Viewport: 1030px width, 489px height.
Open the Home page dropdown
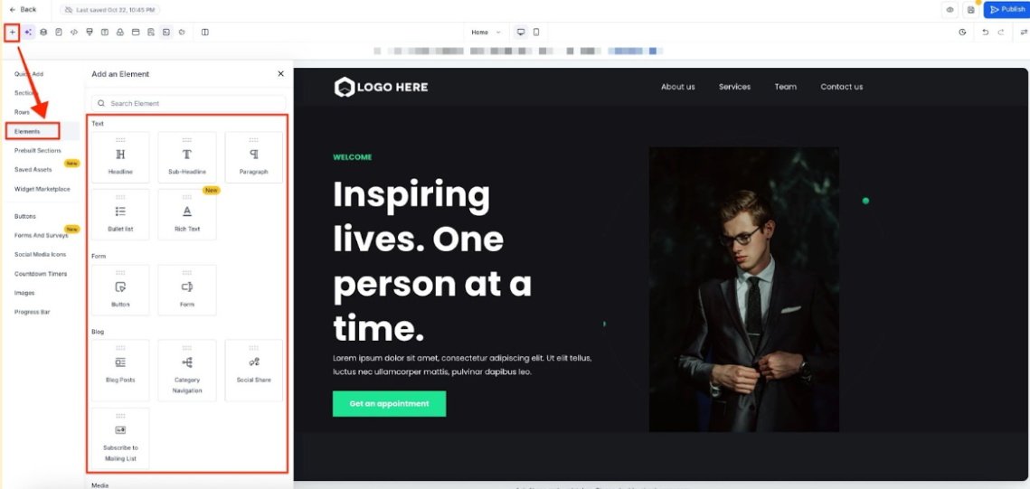pyautogui.click(x=486, y=33)
